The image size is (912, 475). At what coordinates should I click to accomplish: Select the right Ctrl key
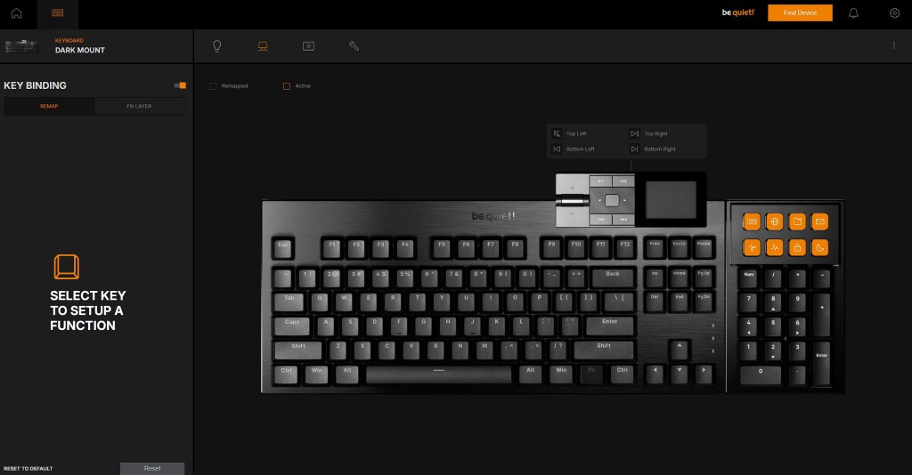point(623,374)
